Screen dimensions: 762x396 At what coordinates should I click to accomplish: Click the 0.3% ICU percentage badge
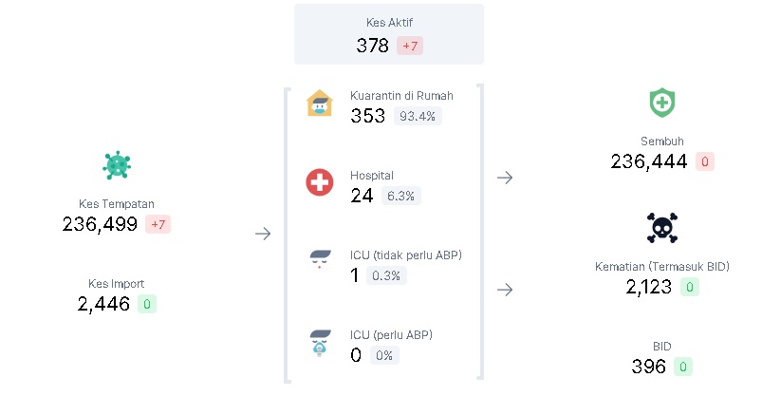point(386,275)
